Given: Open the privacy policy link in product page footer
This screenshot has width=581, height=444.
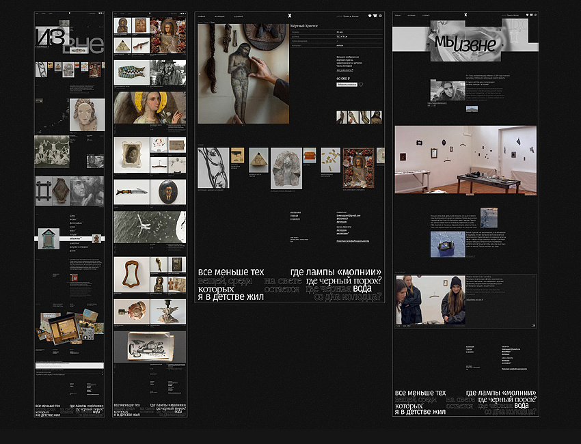Looking at the screenshot, I should (x=353, y=241).
